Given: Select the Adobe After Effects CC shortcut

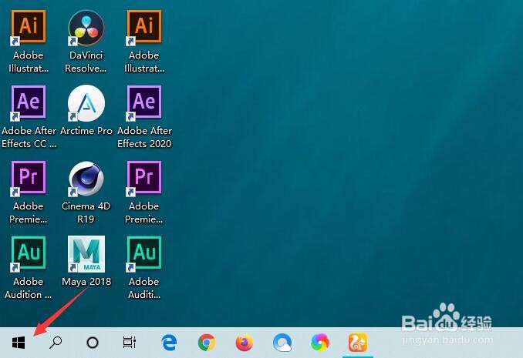Looking at the screenshot, I should [x=29, y=116].
